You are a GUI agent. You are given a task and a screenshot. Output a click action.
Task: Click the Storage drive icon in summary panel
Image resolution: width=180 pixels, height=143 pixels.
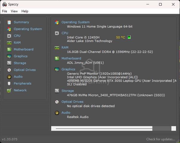tap(57, 91)
